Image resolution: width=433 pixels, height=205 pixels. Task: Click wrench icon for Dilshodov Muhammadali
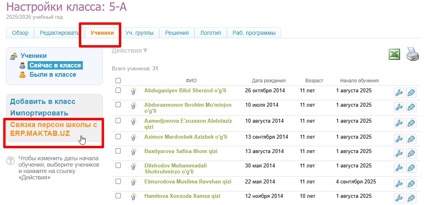[399, 168]
